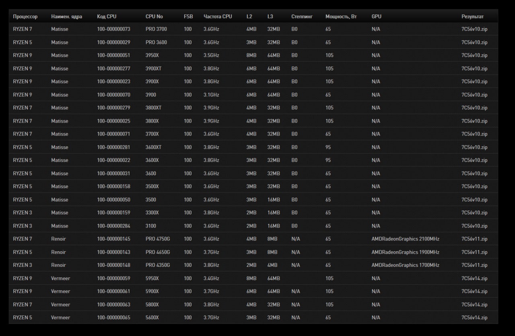Select CPU code 100-000000148
Screen dimensions: 515x336
click(x=113, y=265)
